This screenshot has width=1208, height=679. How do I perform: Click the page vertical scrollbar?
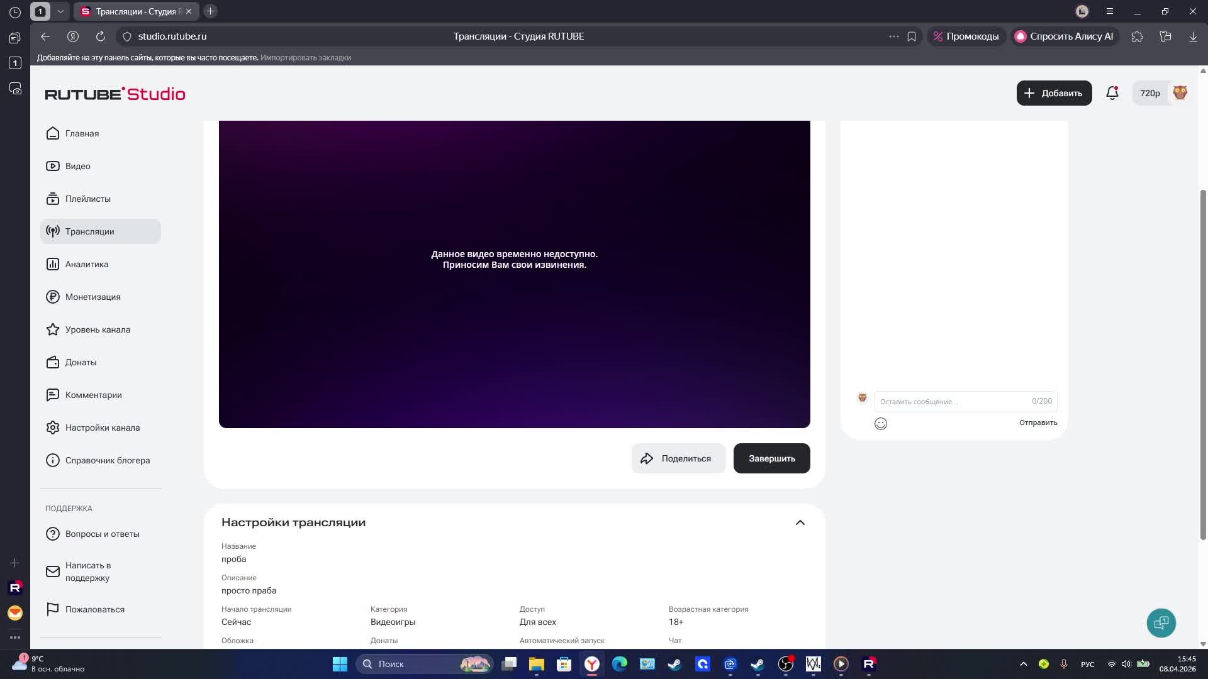1203,365
